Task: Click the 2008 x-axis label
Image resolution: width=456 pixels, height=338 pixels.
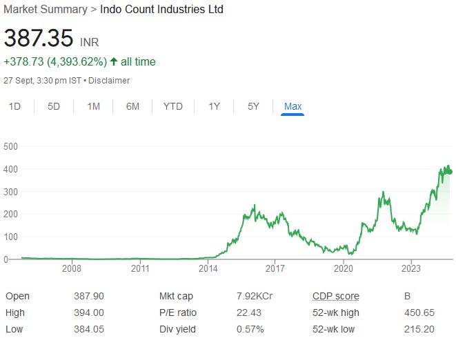Action: coord(72,268)
